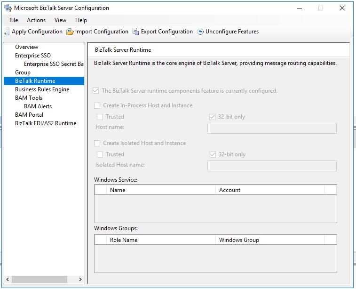
Task: Click the Host name input field
Action: pyautogui.click(x=272, y=128)
